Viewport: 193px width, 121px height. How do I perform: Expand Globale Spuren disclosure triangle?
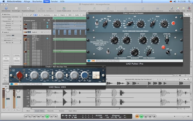(x=24, y=20)
